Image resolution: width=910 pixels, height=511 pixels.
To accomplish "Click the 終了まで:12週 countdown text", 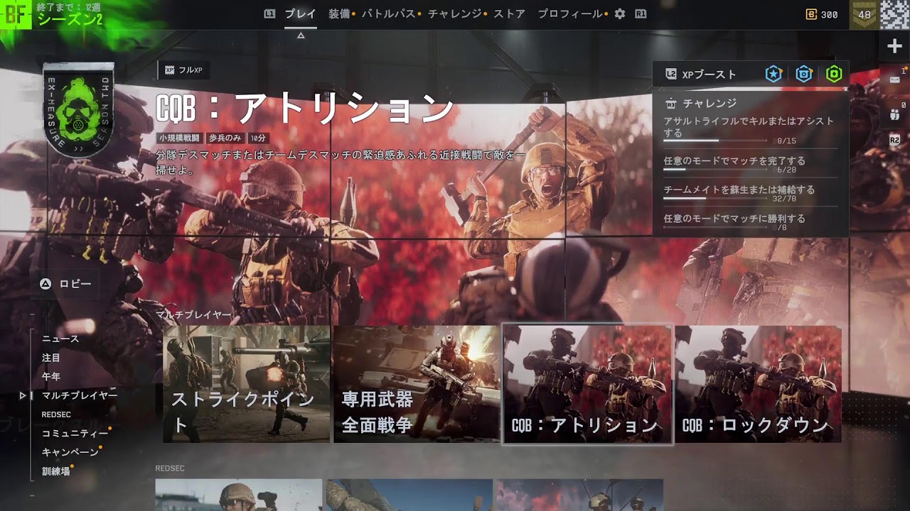I will 68,6.
